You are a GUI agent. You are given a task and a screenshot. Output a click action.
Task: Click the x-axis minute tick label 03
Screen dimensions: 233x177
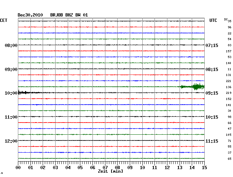55,168
